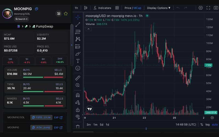Image resolution: width=219 pixels, height=137 pixels.
Task: Click the pump pill breadcrumb icon
Action: point(26,26)
